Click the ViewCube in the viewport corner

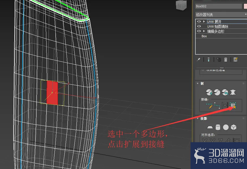(x=181, y=6)
